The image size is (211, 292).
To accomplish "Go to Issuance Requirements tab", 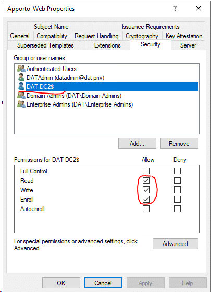I will tap(151, 27).
